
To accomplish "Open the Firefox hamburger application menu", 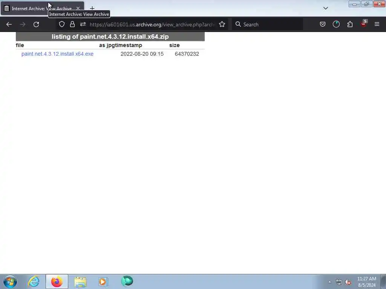I will point(377,24).
